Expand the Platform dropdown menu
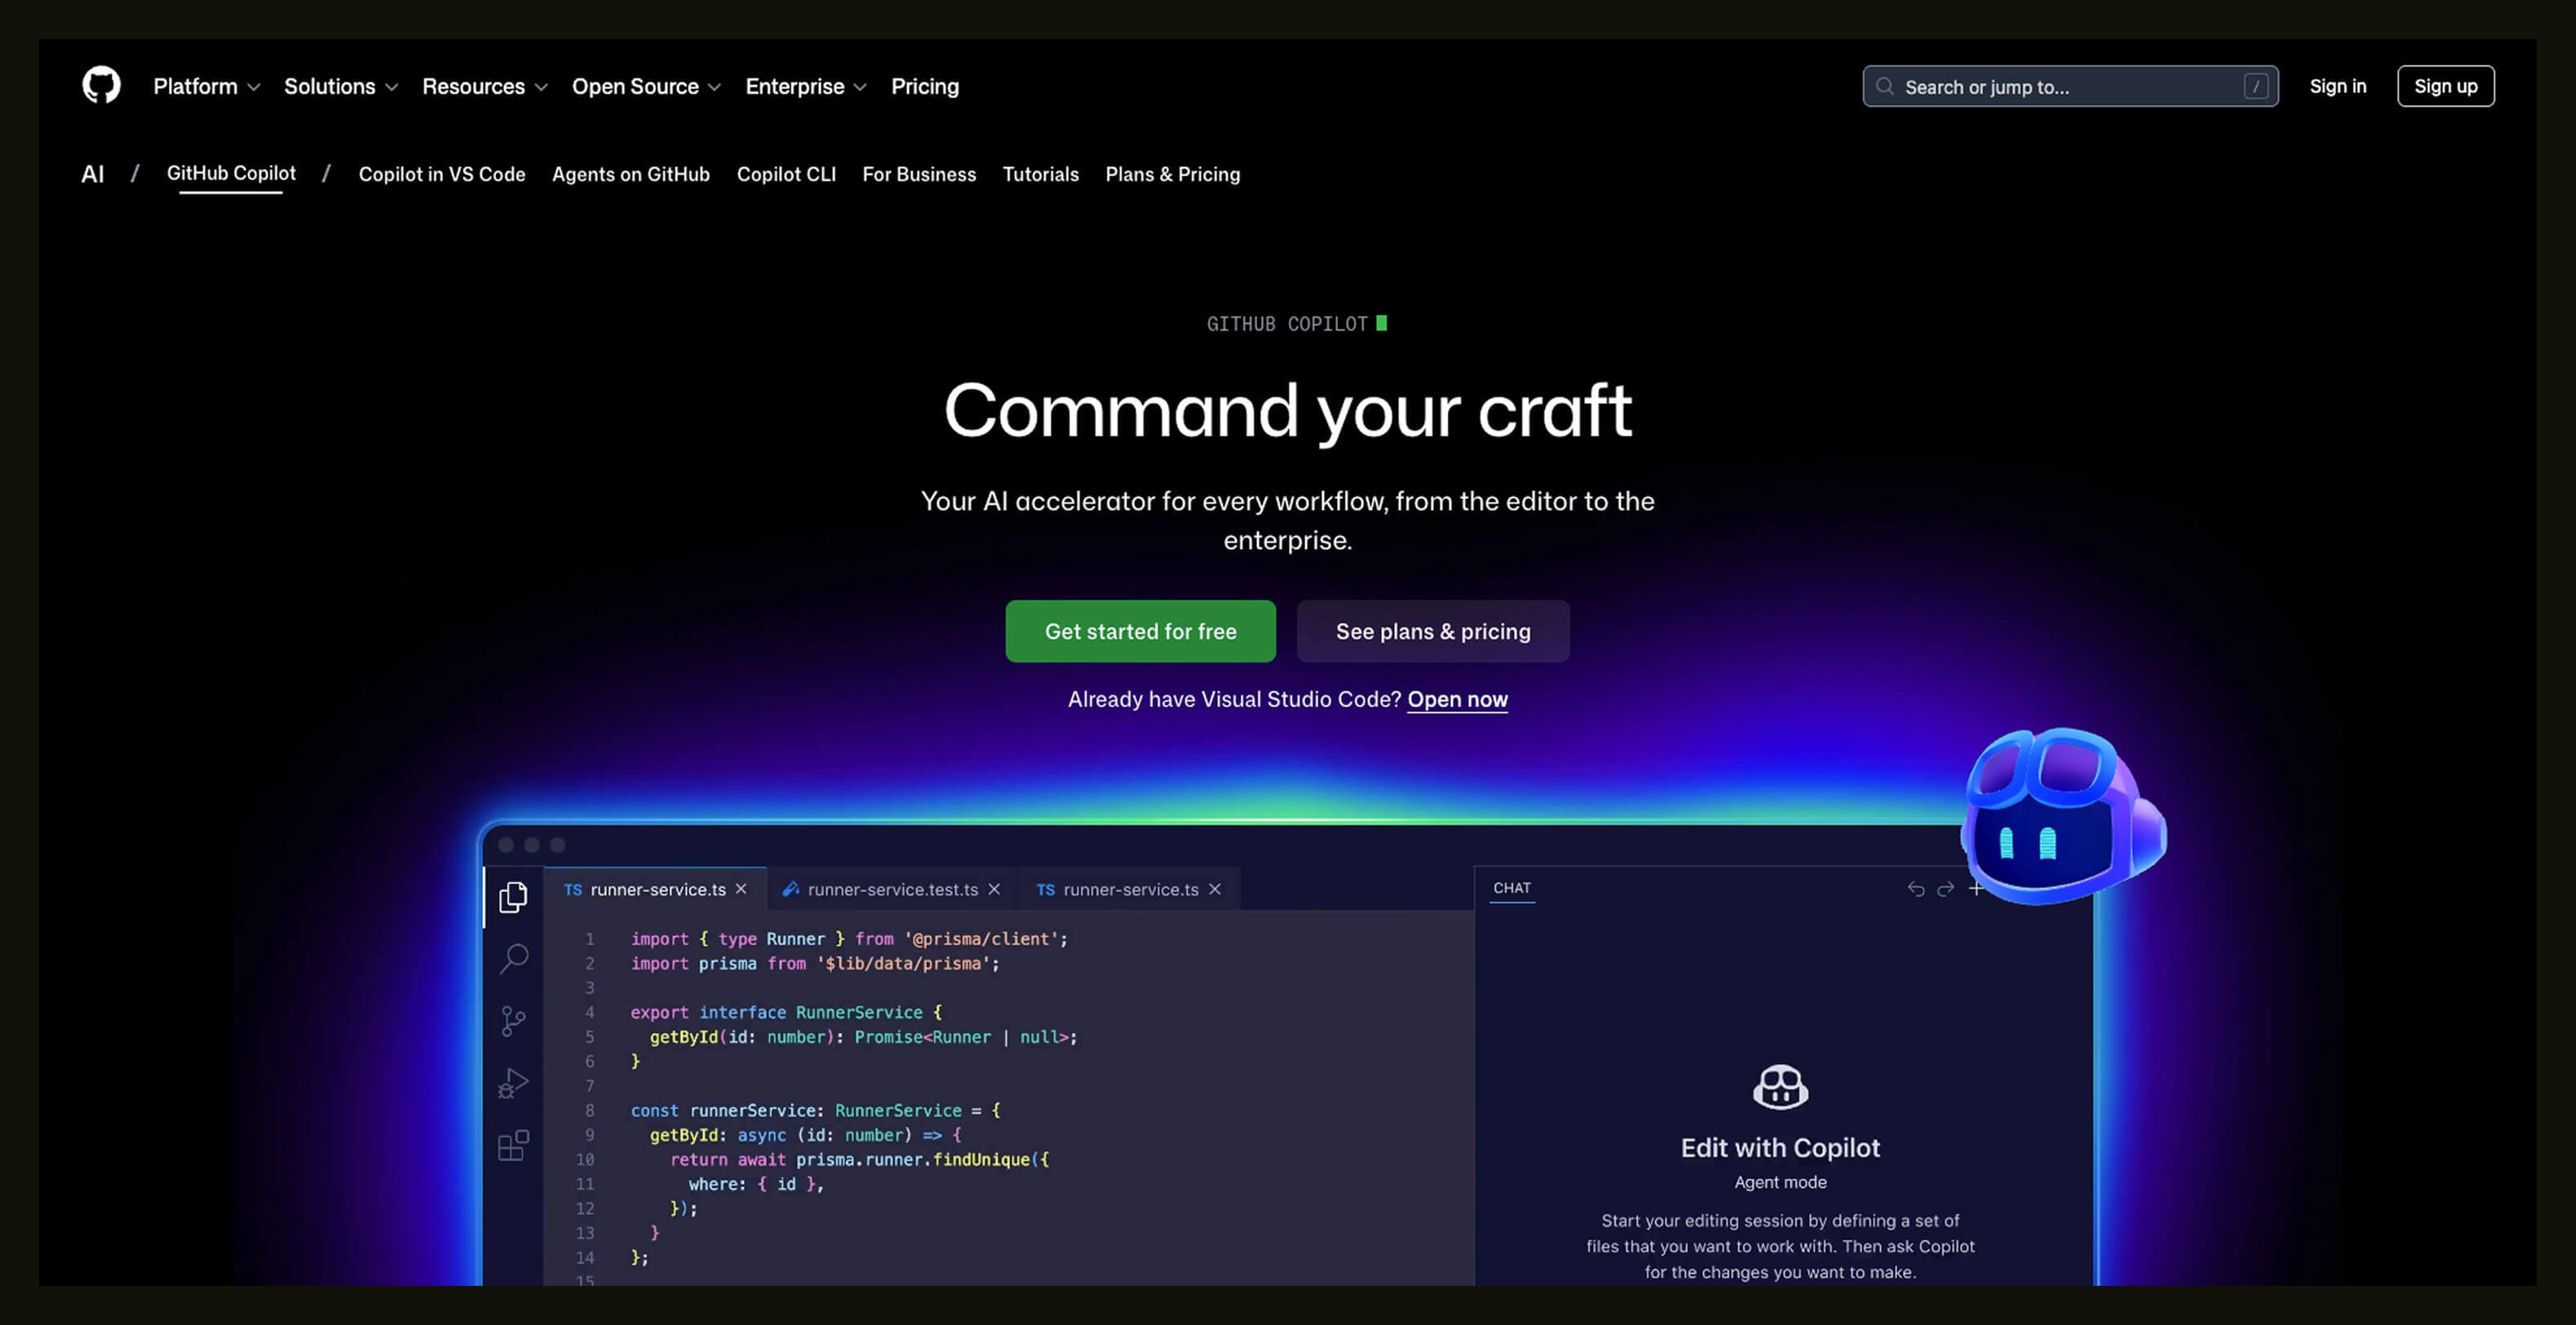The image size is (2576, 1325). tap(206, 87)
